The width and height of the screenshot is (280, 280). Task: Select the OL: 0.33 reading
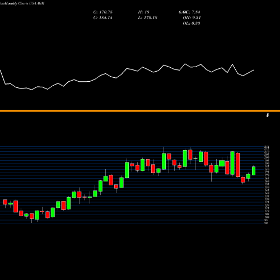192,24
